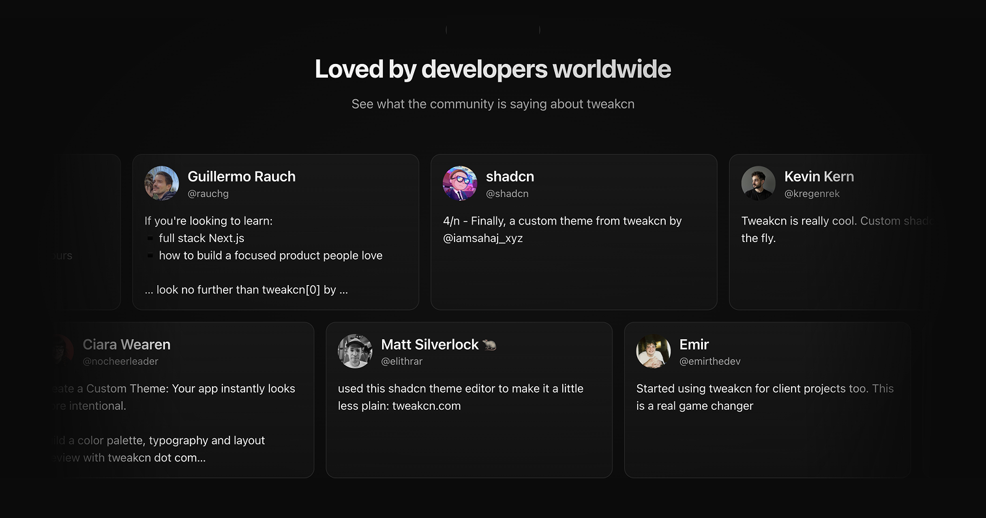Click the rat emoji beside Matt Silverlock
Viewport: 986px width, 518px height.
click(490, 345)
